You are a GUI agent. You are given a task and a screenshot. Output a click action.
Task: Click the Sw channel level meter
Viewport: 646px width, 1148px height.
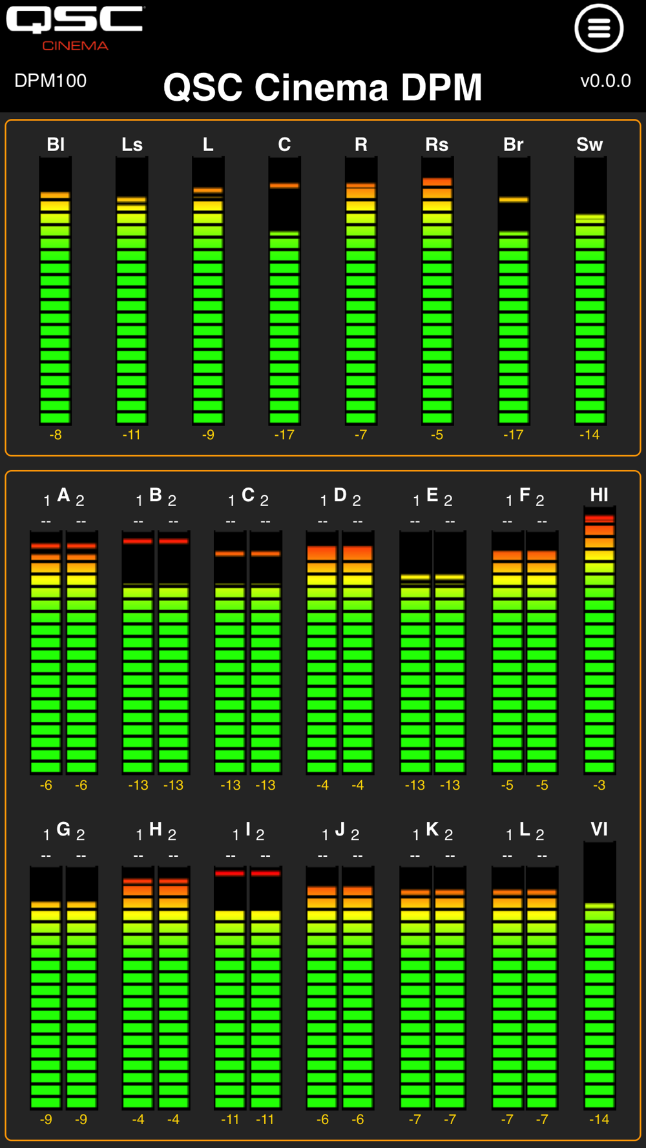590,291
